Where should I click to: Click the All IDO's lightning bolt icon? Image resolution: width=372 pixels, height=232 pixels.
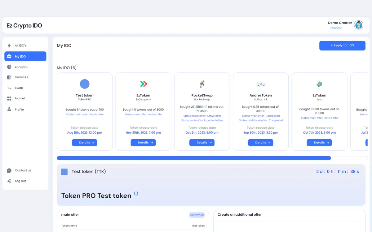click(x=9, y=46)
